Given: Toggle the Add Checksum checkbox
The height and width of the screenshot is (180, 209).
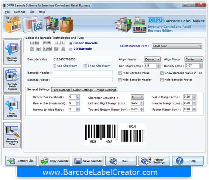Looking at the screenshot, I should [x=54, y=66].
